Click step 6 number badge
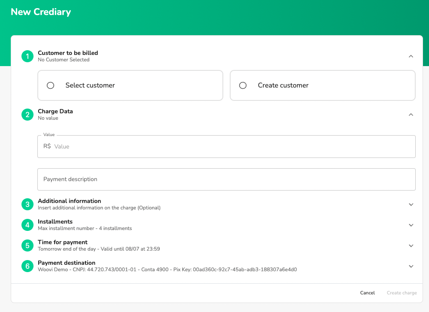429x312 pixels. coord(27,266)
